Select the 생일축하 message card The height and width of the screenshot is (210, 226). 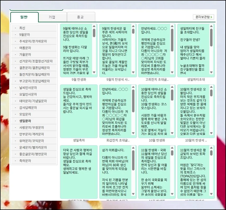point(77,111)
